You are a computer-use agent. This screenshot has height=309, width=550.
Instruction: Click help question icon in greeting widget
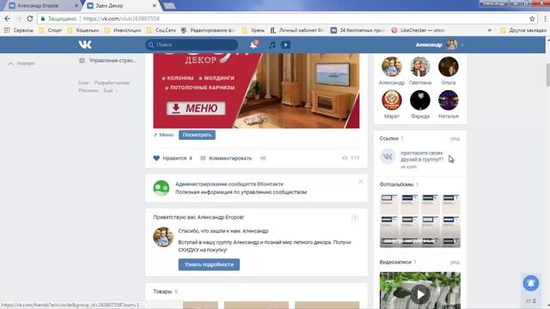(x=355, y=218)
